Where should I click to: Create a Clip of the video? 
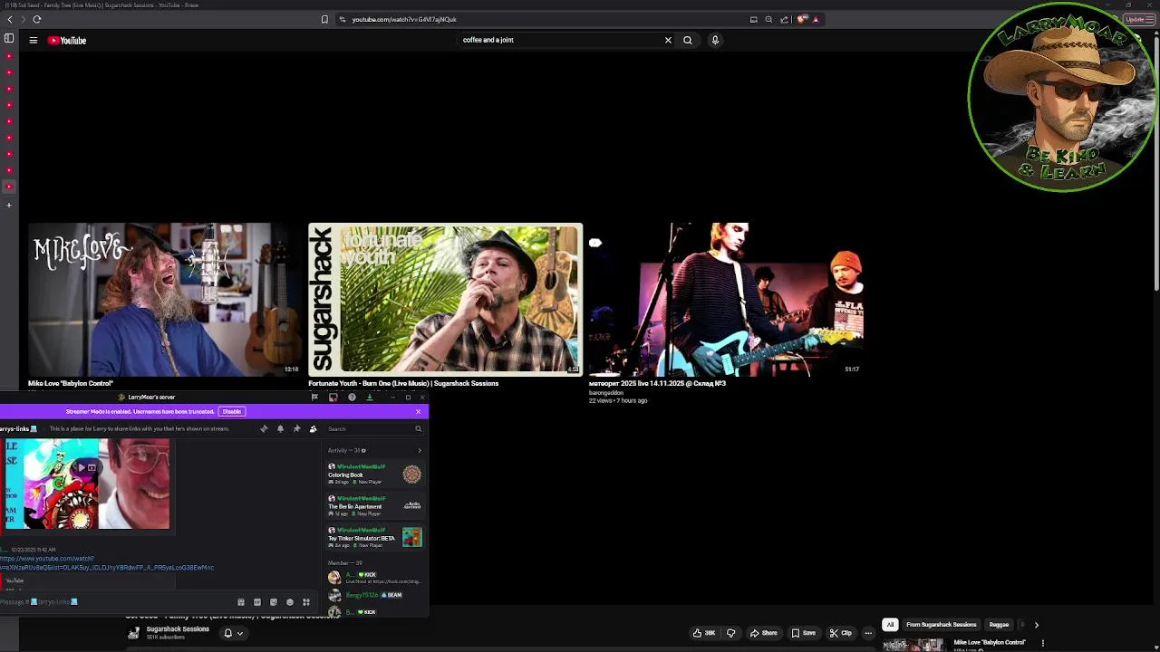point(840,633)
